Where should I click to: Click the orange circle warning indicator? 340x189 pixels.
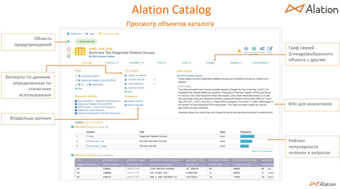coord(69,53)
